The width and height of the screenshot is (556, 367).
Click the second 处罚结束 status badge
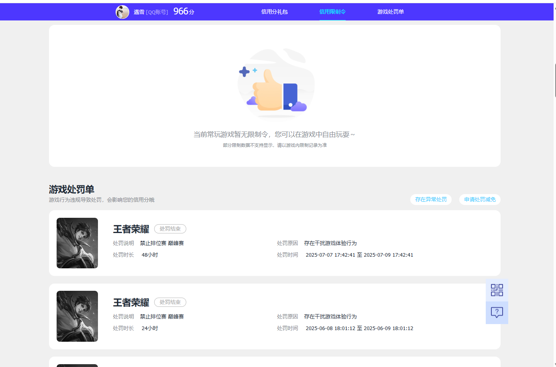(x=170, y=302)
